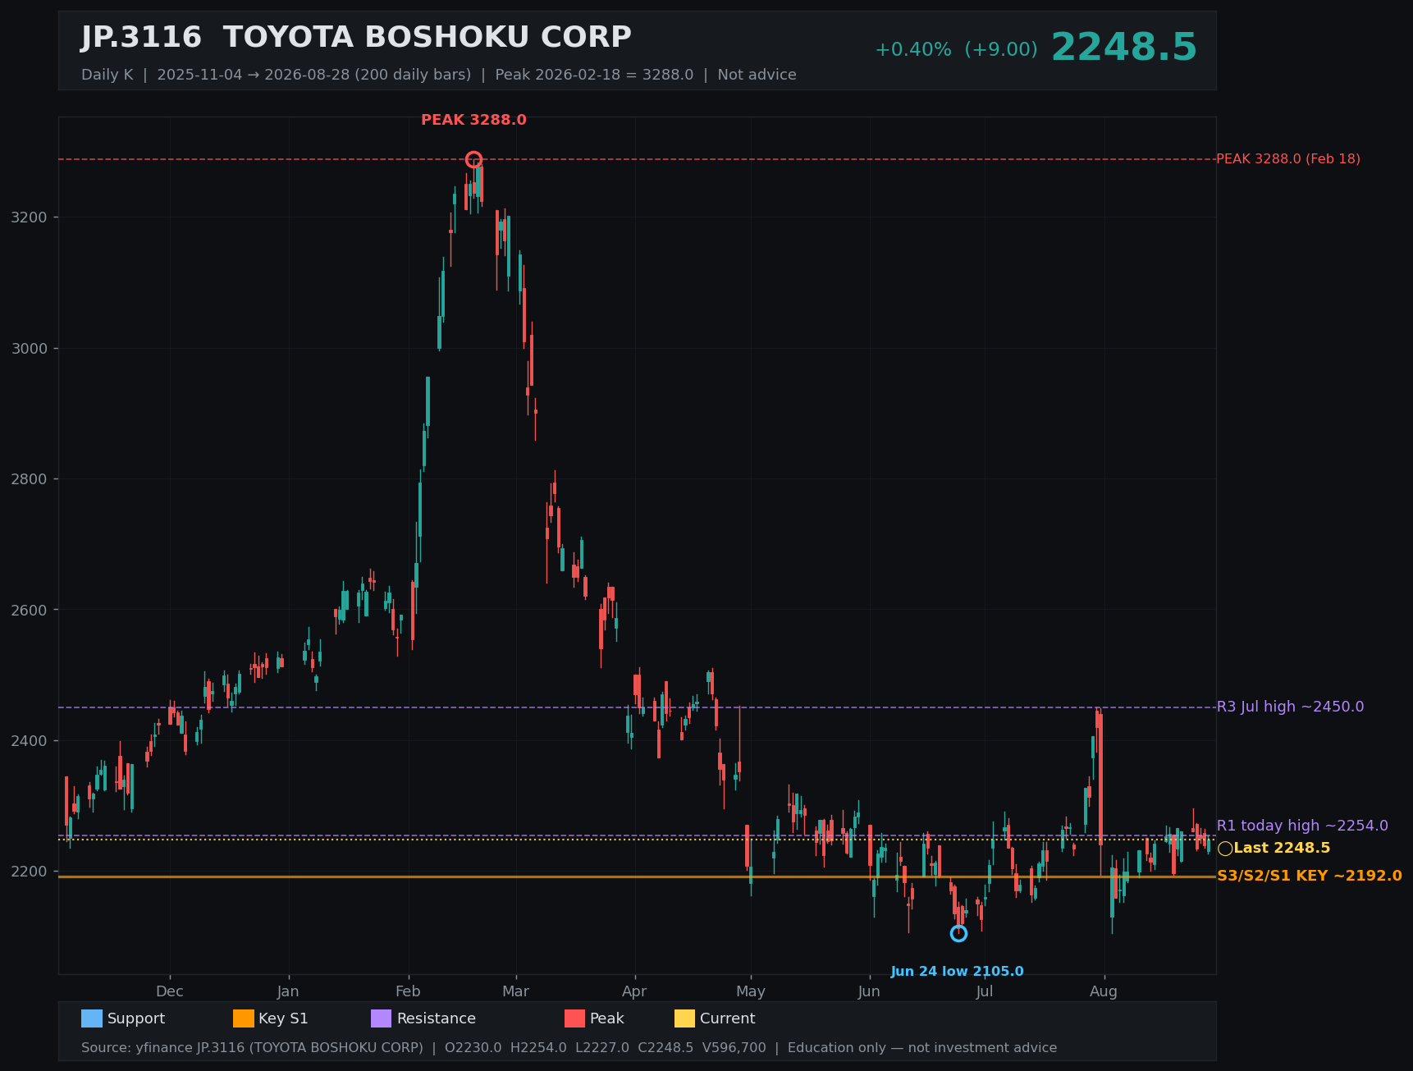Click the 2400 y-axis label
Screen dimensions: 1413x1071
[x=30, y=741]
